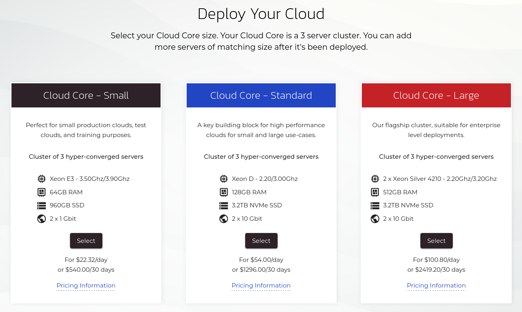
Task: Click the globe icon in Cloud Core Large
Action: tap(375, 219)
